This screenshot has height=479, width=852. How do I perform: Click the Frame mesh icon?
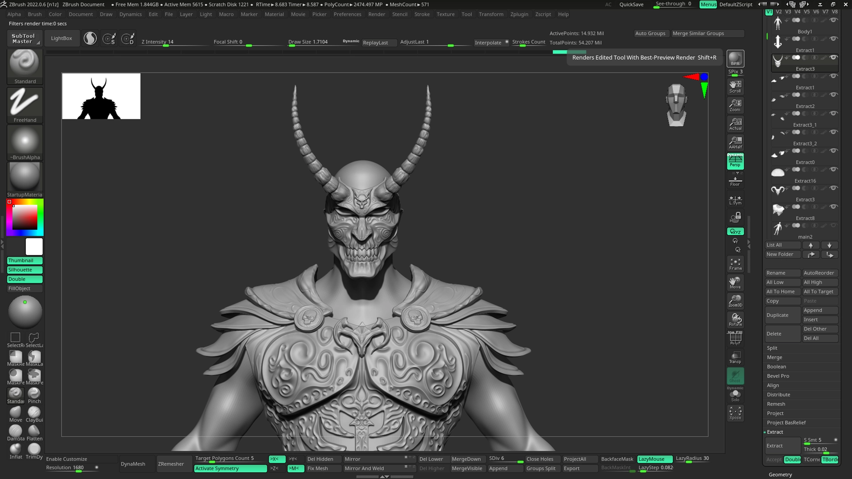pyautogui.click(x=735, y=264)
